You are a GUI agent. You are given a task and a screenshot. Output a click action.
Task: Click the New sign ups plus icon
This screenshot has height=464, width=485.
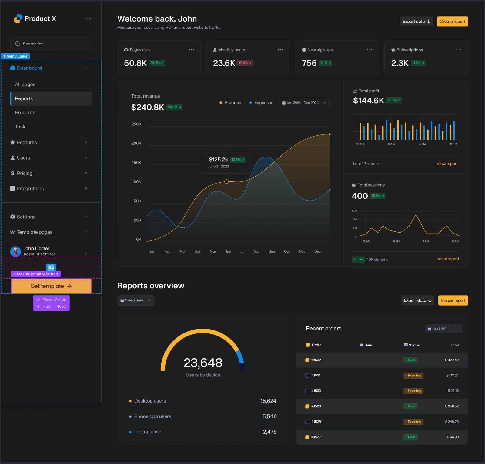click(304, 50)
